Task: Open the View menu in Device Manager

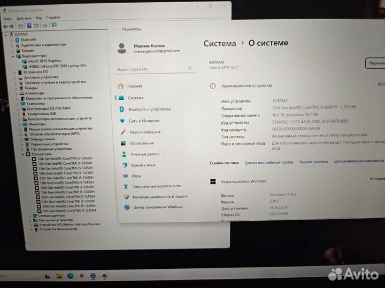Action: coord(38,18)
